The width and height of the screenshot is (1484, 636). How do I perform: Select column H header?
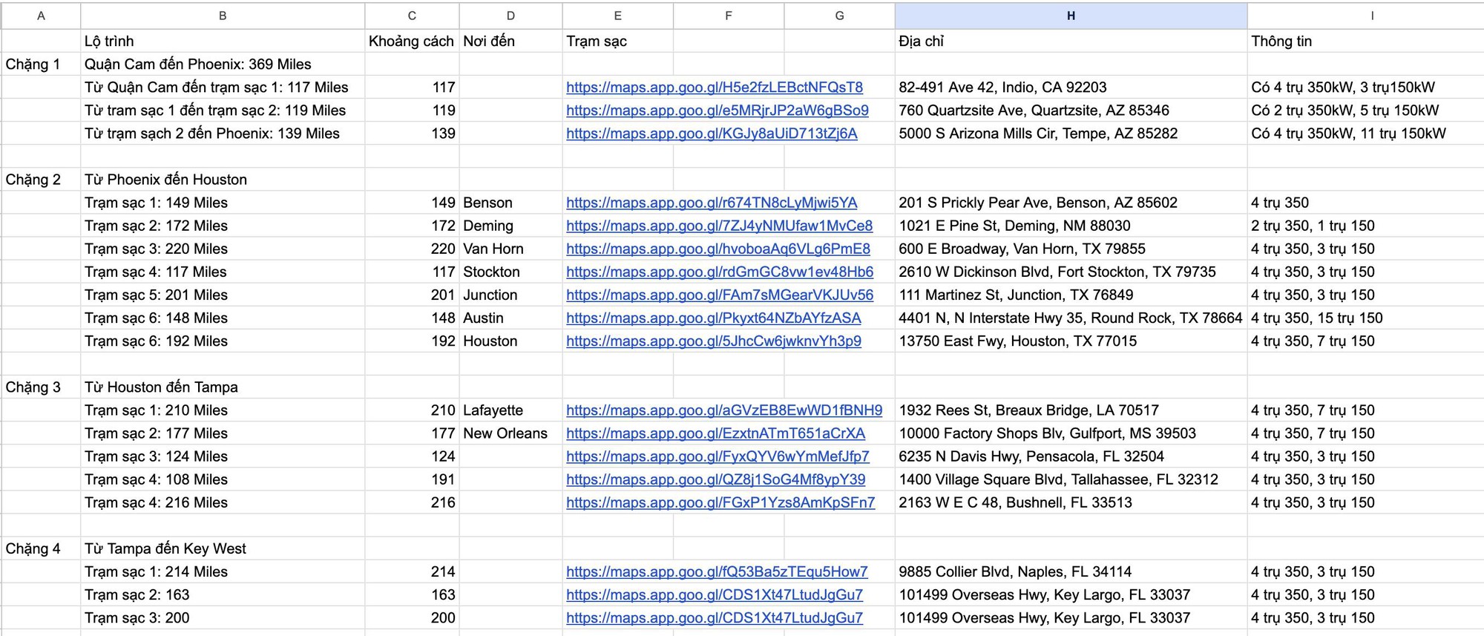pyautogui.click(x=1071, y=16)
